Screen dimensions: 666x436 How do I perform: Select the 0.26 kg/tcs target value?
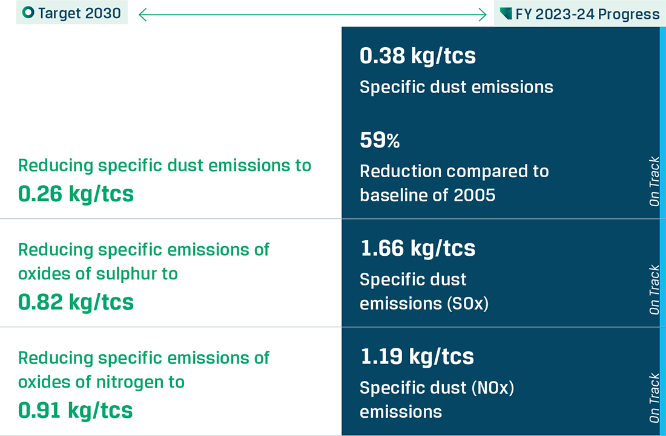(x=76, y=194)
